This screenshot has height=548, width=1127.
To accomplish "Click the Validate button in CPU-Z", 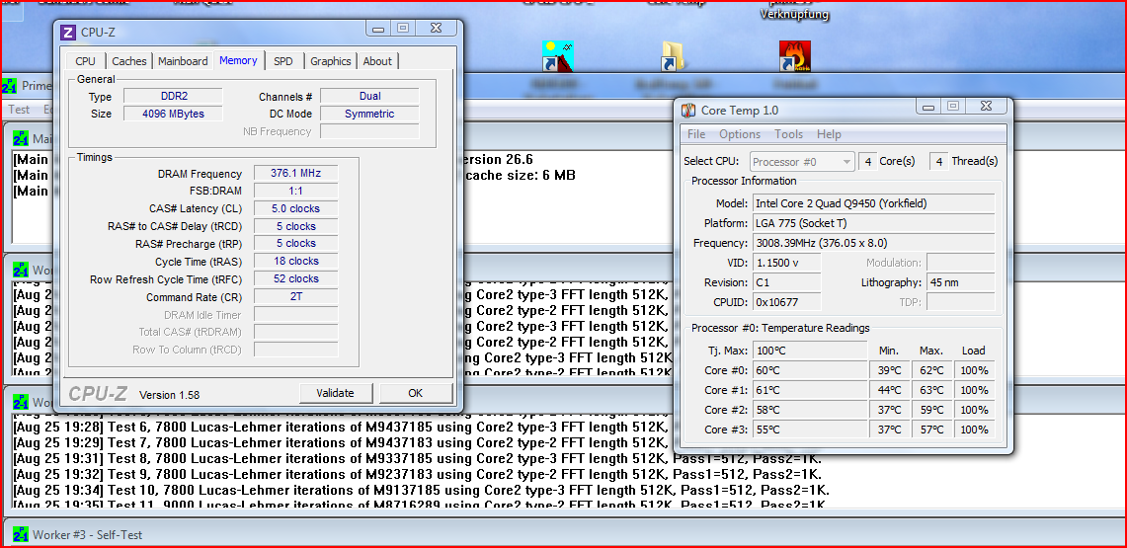I will (336, 393).
